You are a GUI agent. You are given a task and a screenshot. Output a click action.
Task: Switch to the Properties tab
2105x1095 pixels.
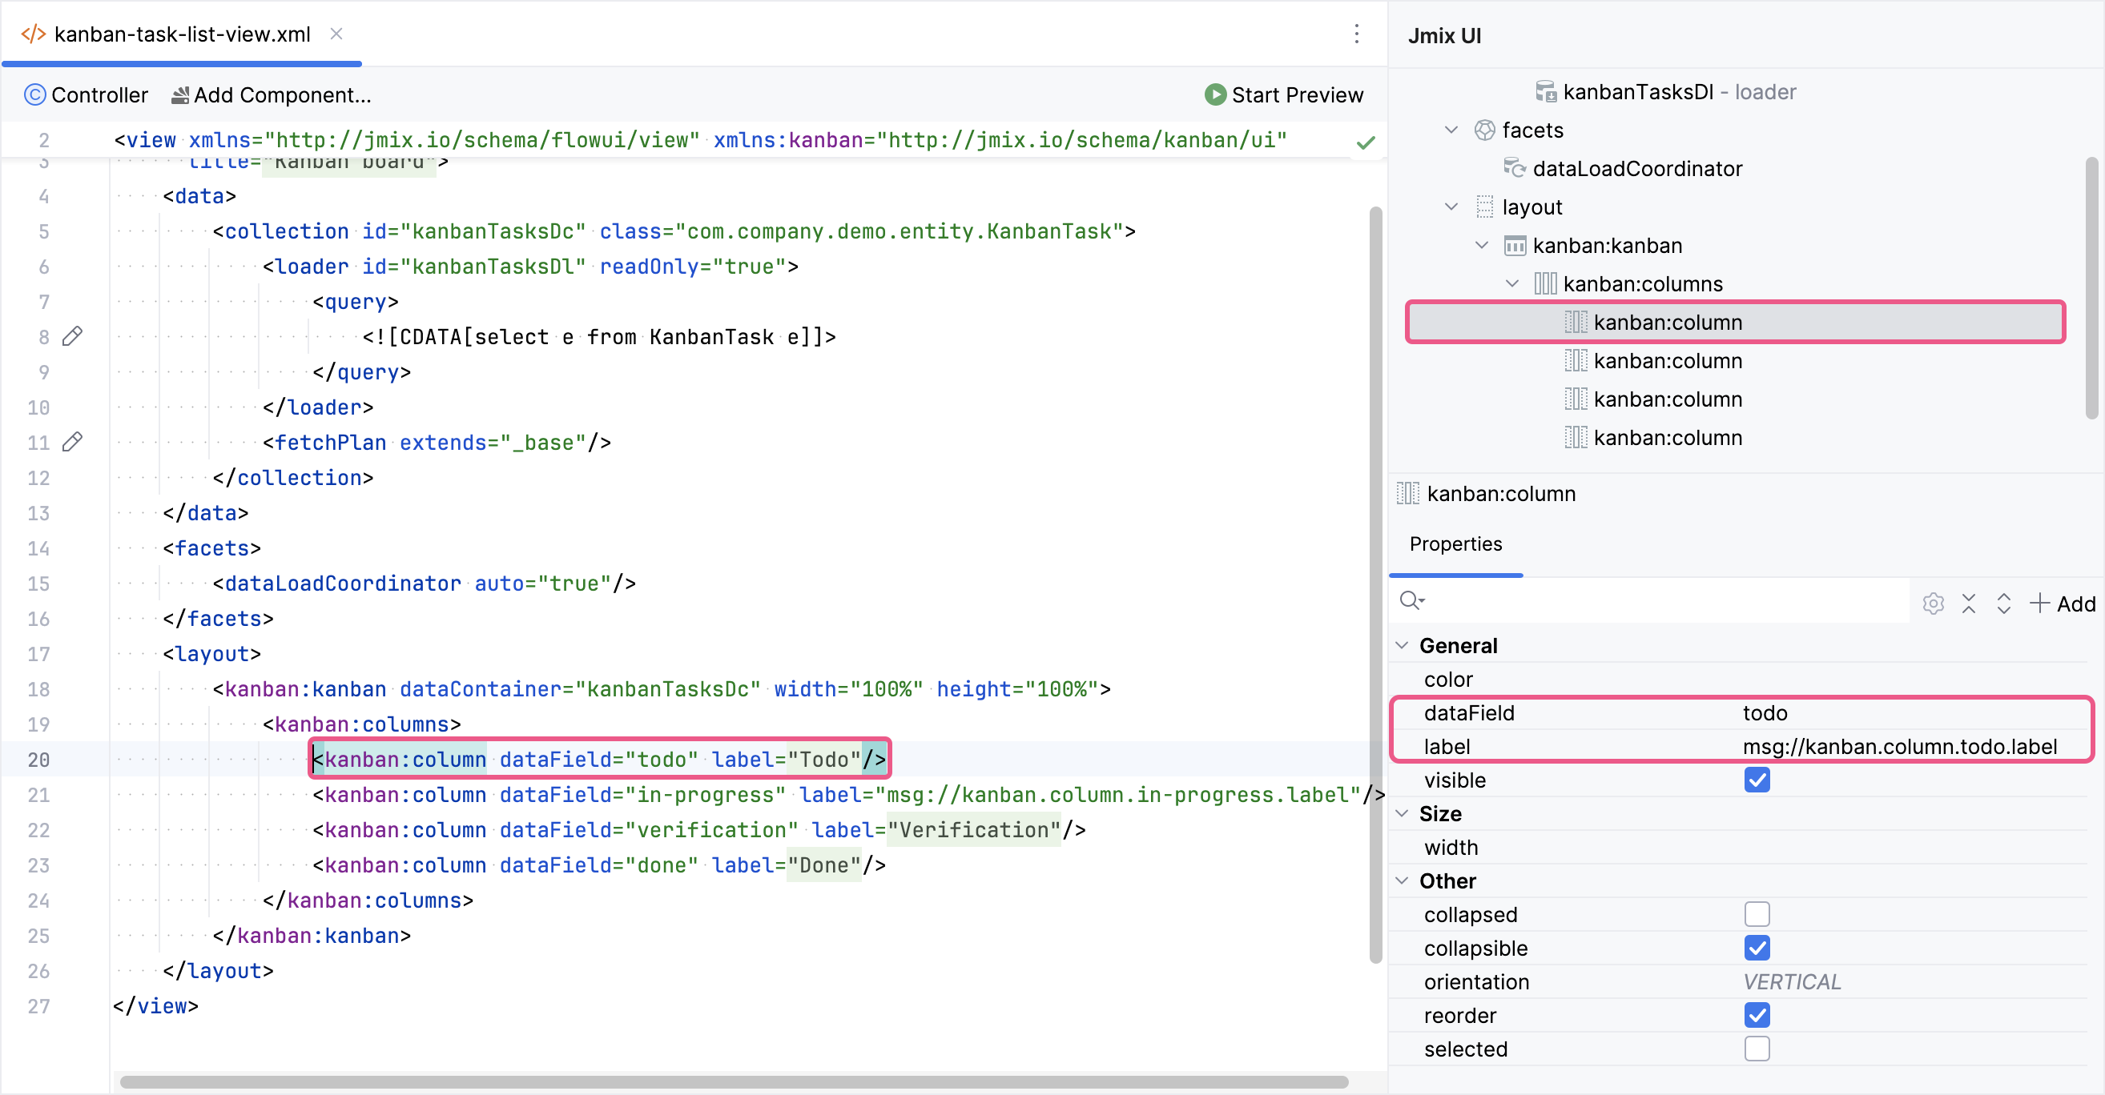pyautogui.click(x=1455, y=543)
